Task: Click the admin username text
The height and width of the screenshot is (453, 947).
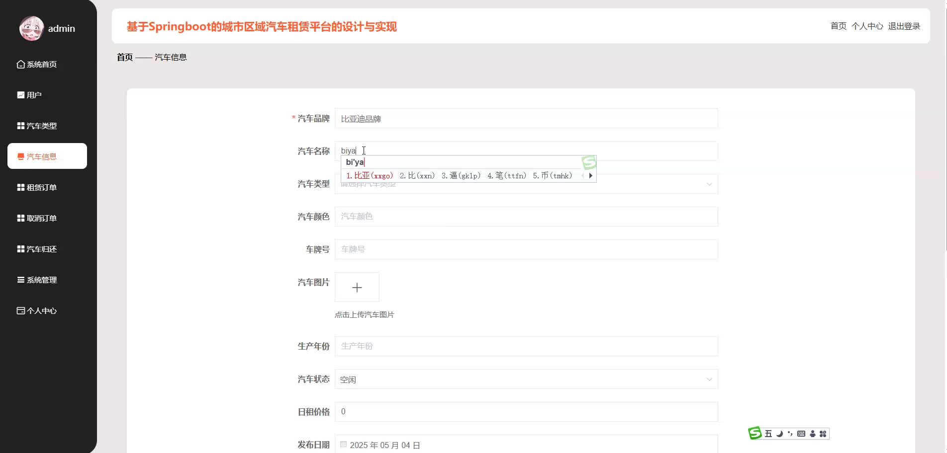Action: click(x=62, y=28)
